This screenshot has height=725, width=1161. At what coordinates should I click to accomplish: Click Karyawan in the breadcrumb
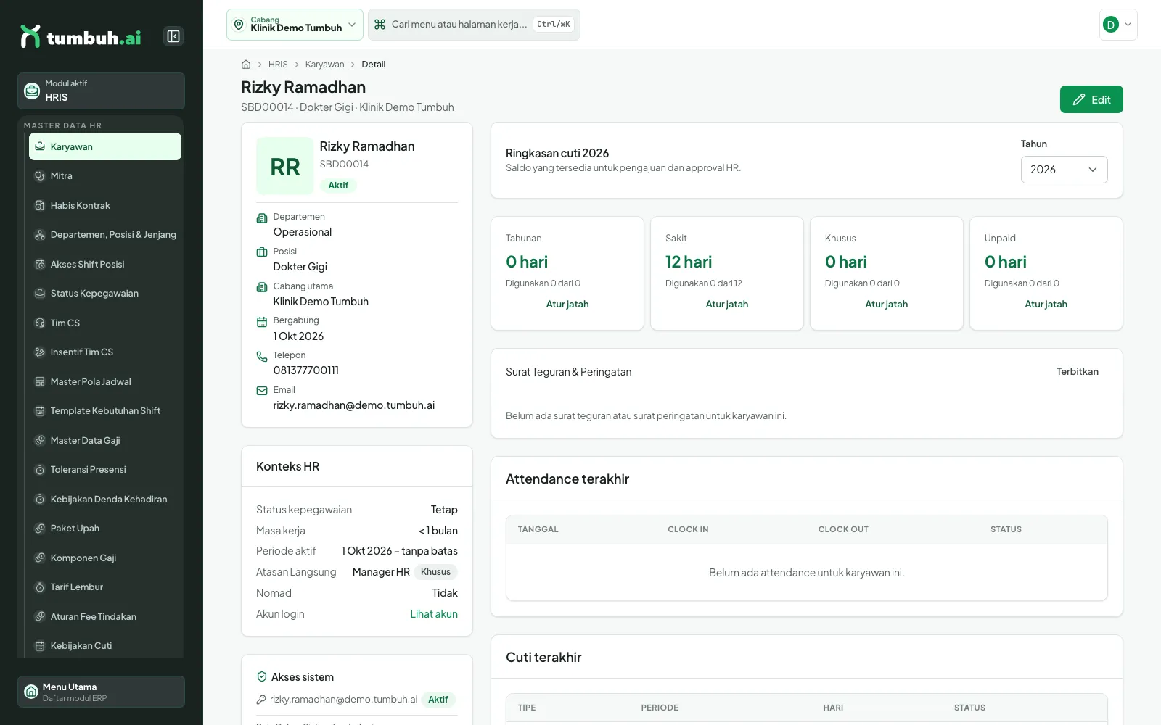[324, 65]
